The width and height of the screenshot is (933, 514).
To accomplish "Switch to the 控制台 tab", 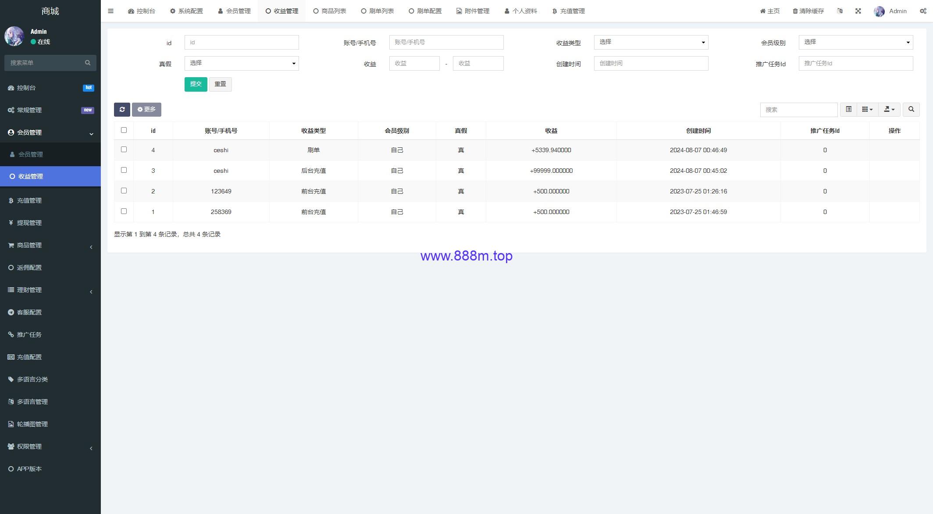I will click(141, 11).
